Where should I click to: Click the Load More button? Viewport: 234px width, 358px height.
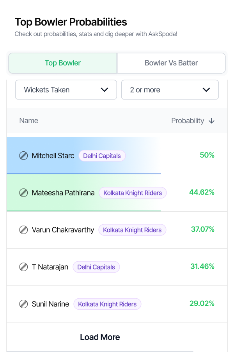tap(100, 337)
